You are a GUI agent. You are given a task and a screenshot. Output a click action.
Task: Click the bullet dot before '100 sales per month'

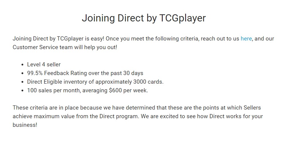(x=22, y=90)
